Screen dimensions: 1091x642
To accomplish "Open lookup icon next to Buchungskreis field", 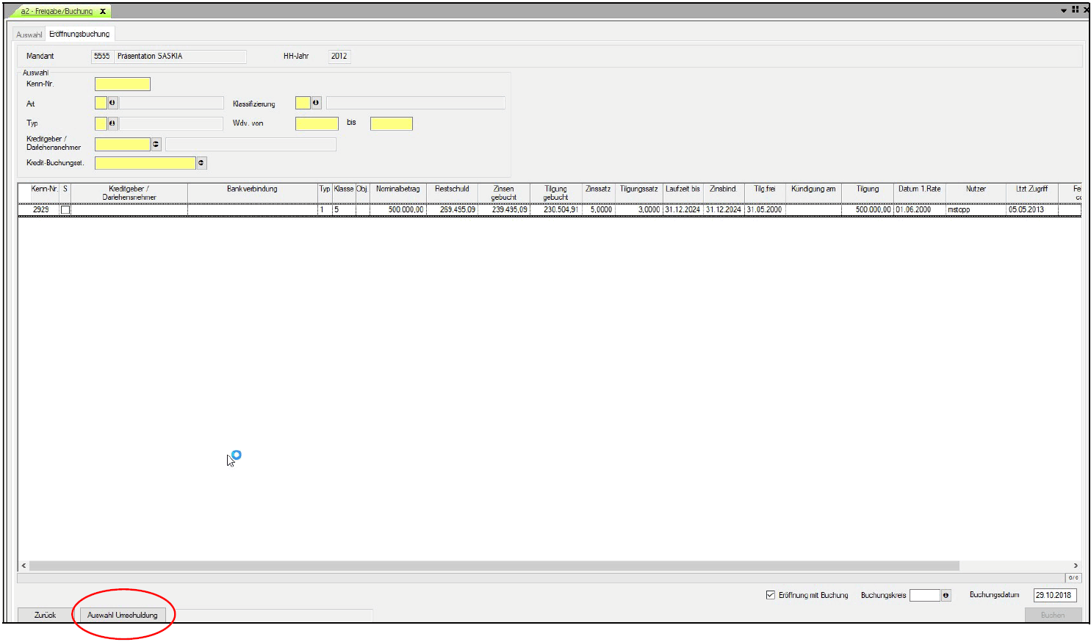I will [946, 596].
